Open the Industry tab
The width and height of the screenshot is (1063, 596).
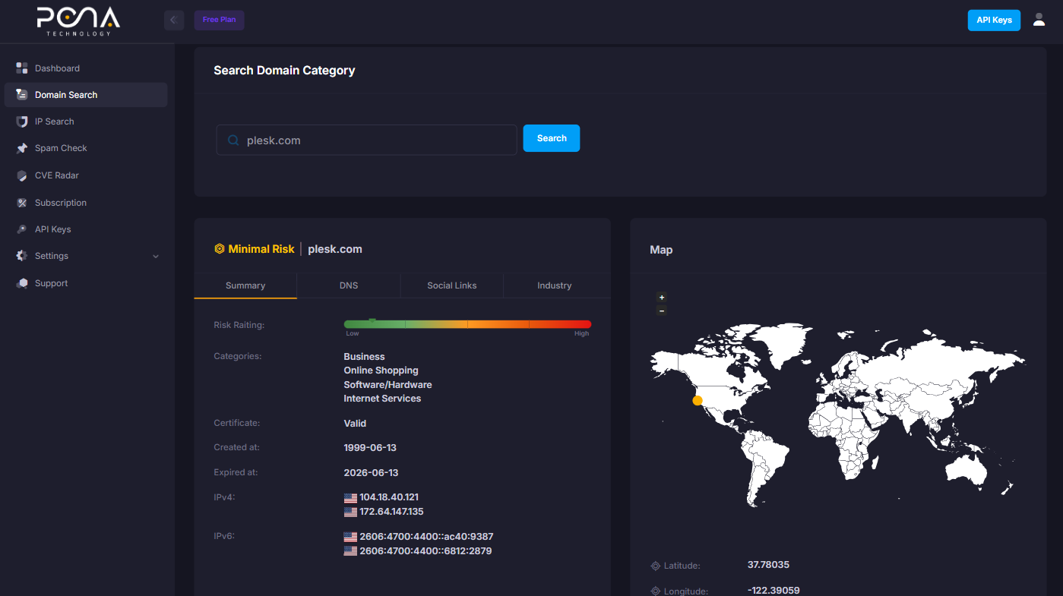pos(555,285)
